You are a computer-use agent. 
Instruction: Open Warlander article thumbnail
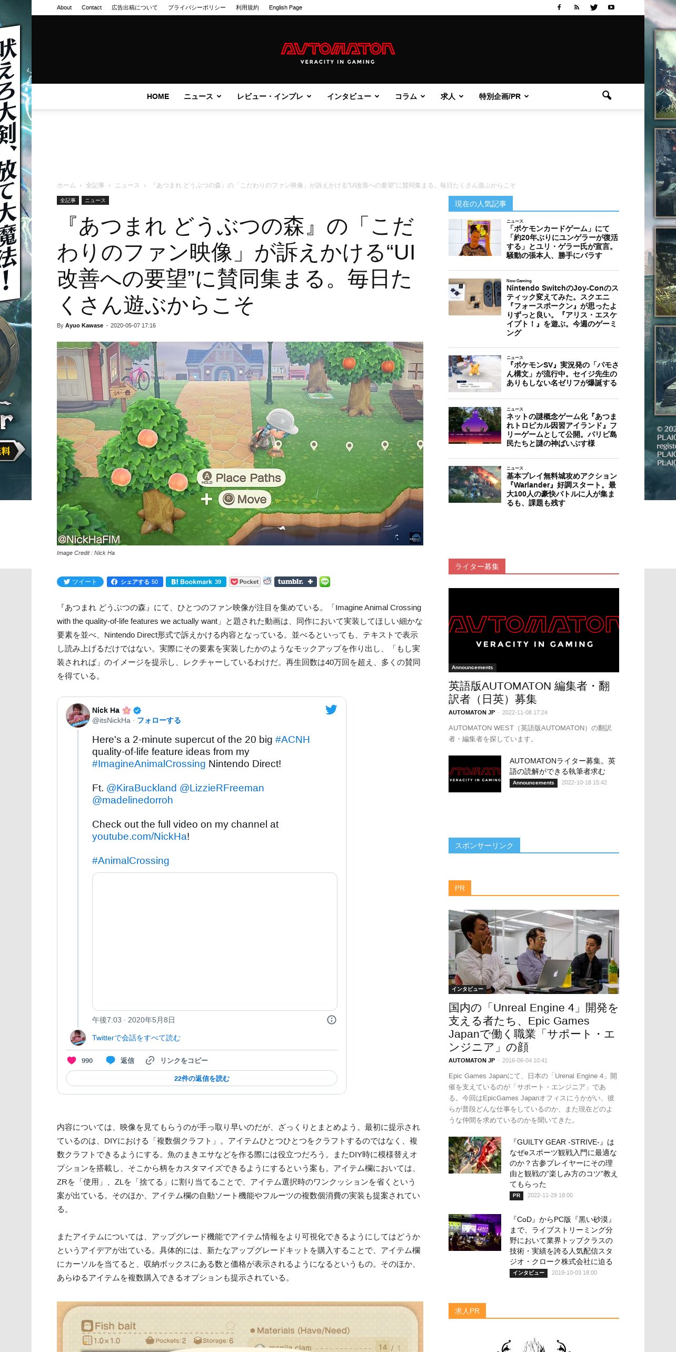coord(475,484)
